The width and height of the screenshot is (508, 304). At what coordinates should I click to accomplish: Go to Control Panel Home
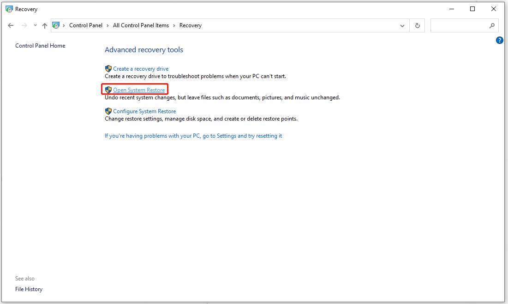40,46
